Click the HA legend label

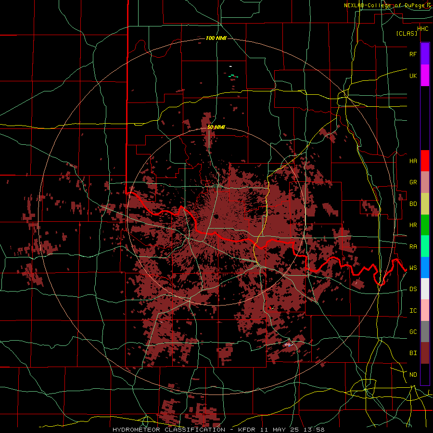click(413, 161)
